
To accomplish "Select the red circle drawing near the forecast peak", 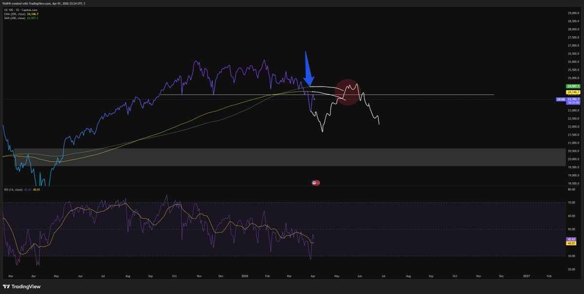I will tap(347, 92).
